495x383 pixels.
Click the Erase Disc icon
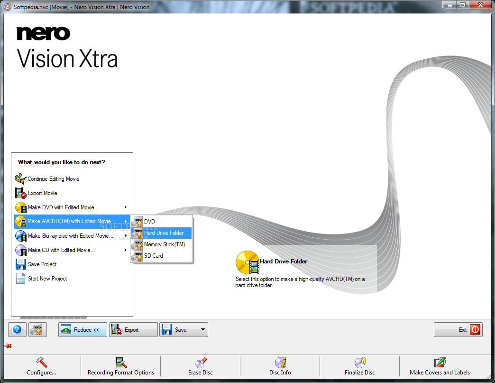[201, 363]
